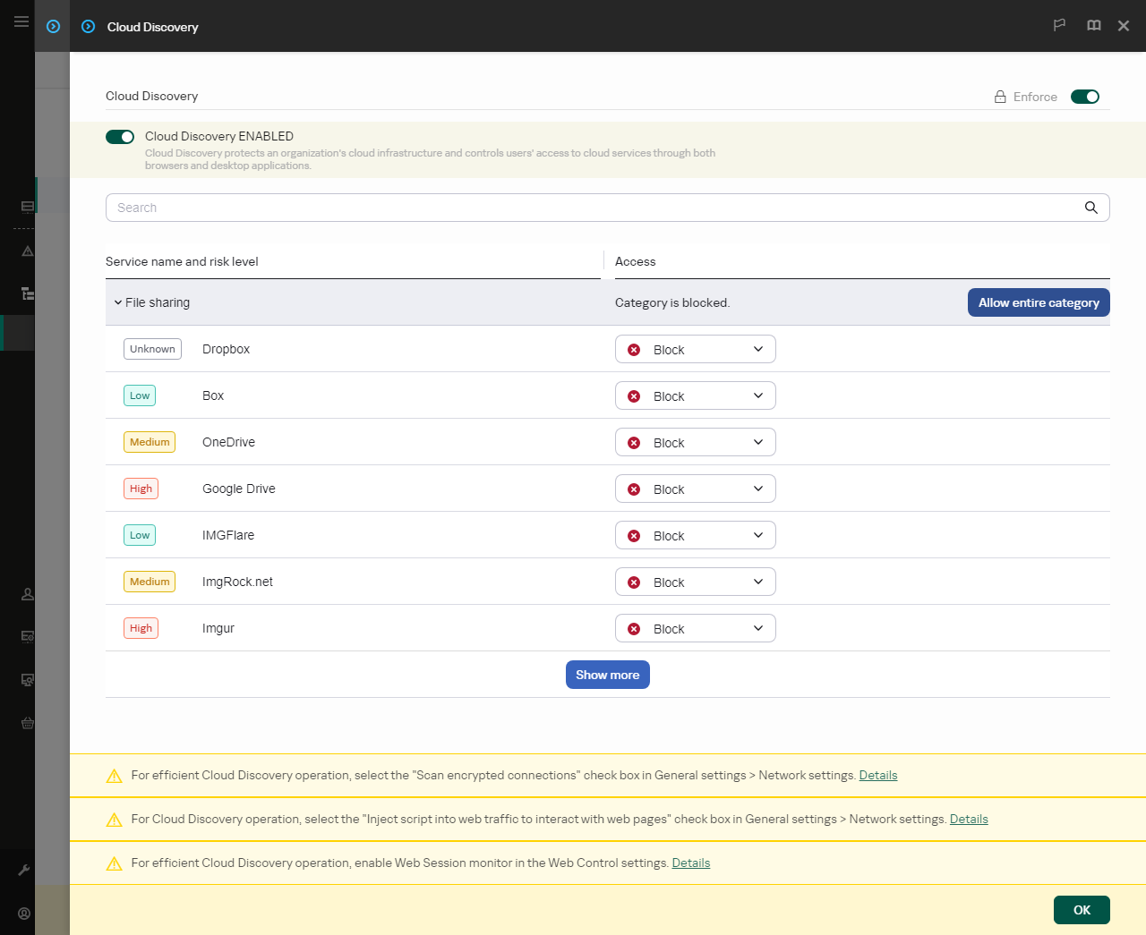
Task: Select the monitoring dashboard icon in the sidebar
Action: coord(27,207)
